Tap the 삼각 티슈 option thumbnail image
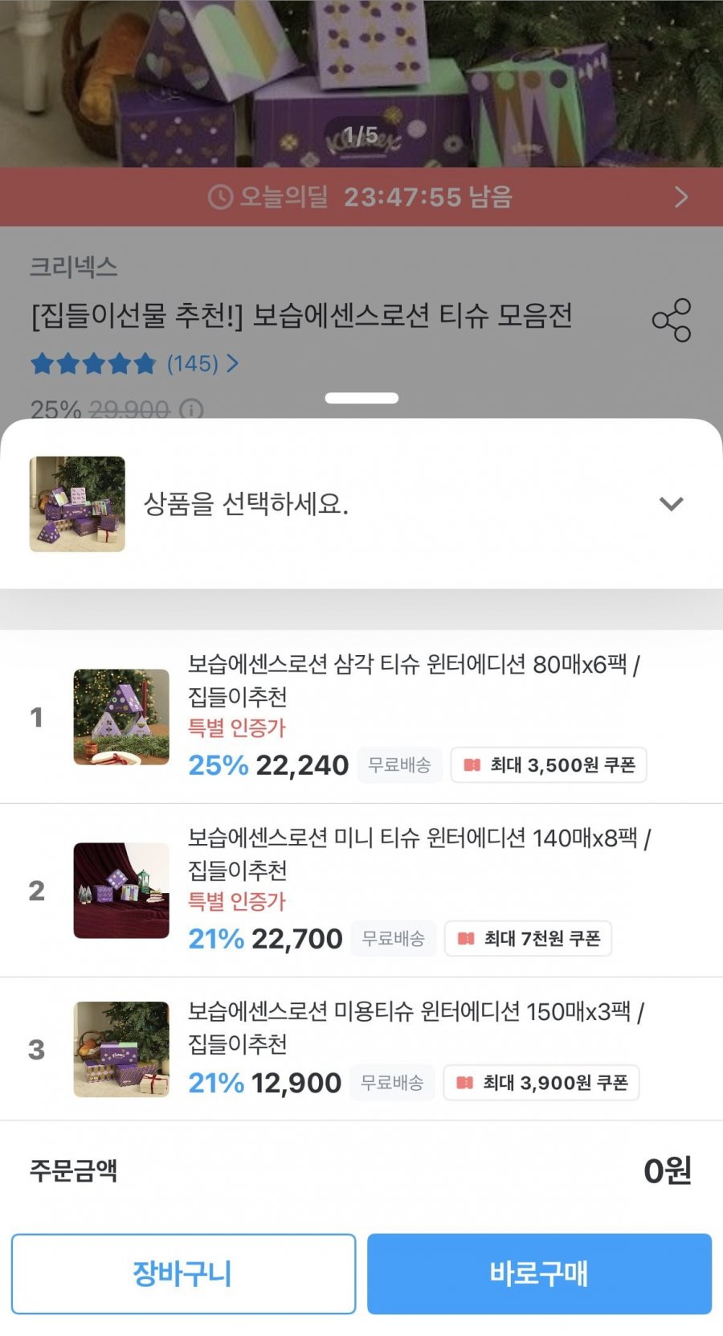 pos(121,717)
